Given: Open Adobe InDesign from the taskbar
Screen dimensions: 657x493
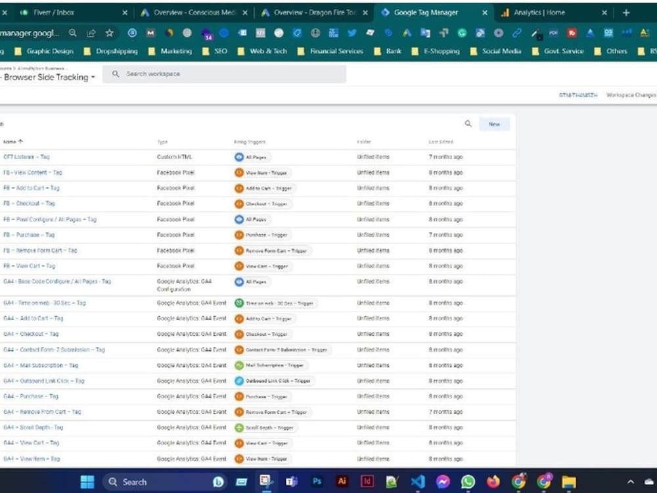Looking at the screenshot, I should (x=367, y=481).
